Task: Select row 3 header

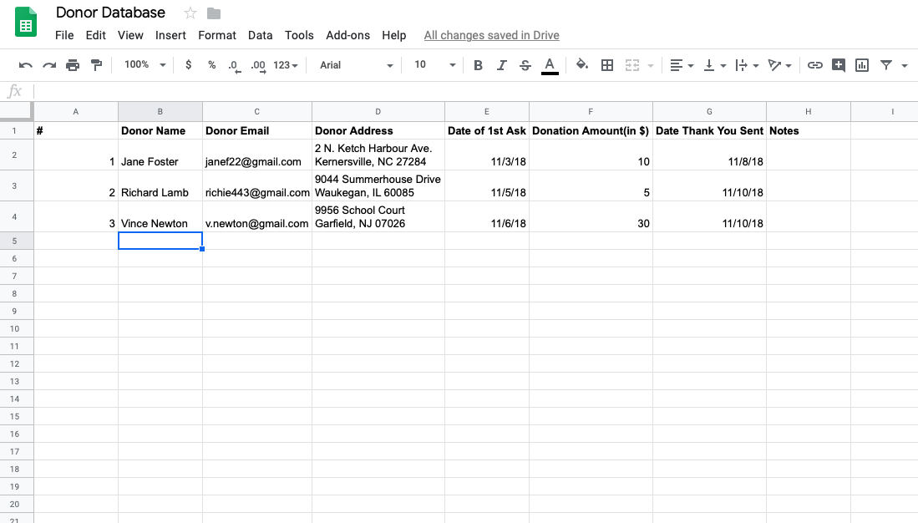Action: click(15, 185)
